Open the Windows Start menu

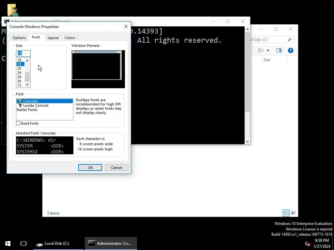8,243
